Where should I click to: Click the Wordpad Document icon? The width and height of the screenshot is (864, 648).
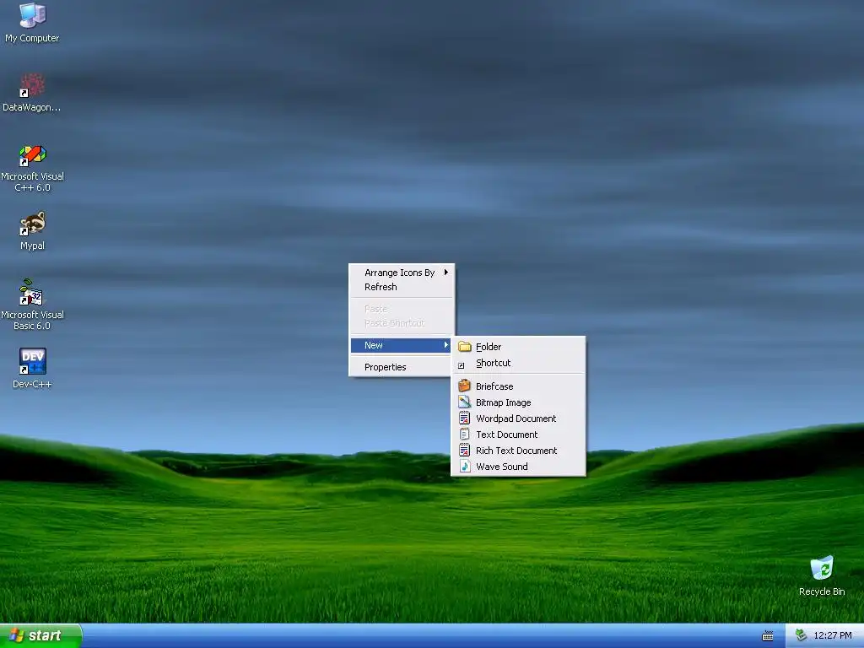click(x=465, y=418)
